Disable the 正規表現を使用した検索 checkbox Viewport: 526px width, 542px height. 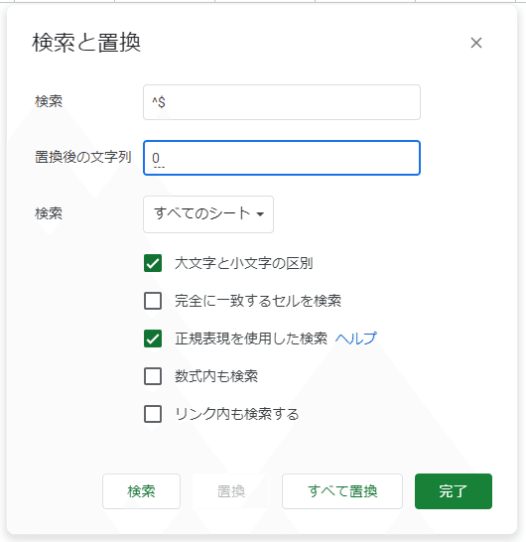pyautogui.click(x=153, y=339)
